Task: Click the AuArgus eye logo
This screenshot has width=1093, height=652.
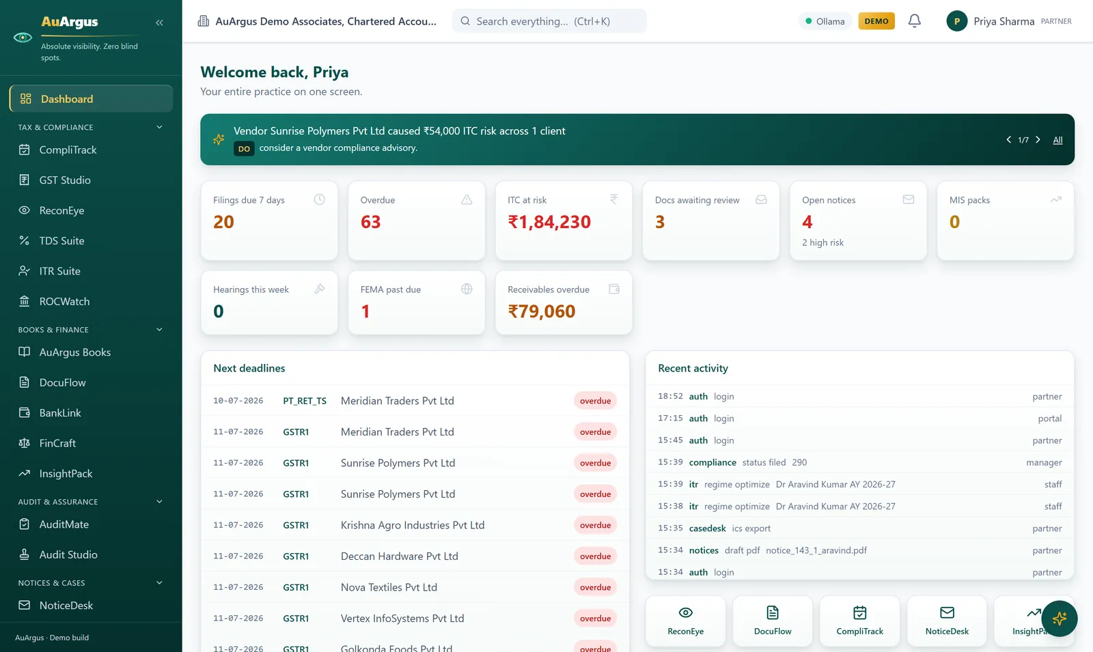Action: [x=23, y=38]
